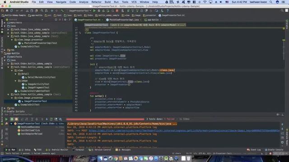Open the Build menu
Image resolution: width=289 pixels, height=162 pixels.
point(107,2)
